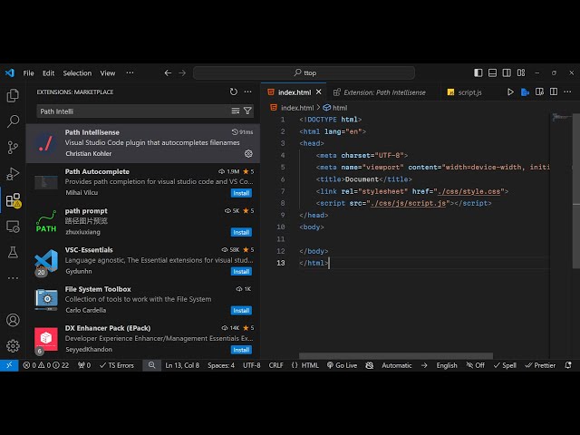Open the Selection menu
The image size is (580, 435).
[x=77, y=72]
